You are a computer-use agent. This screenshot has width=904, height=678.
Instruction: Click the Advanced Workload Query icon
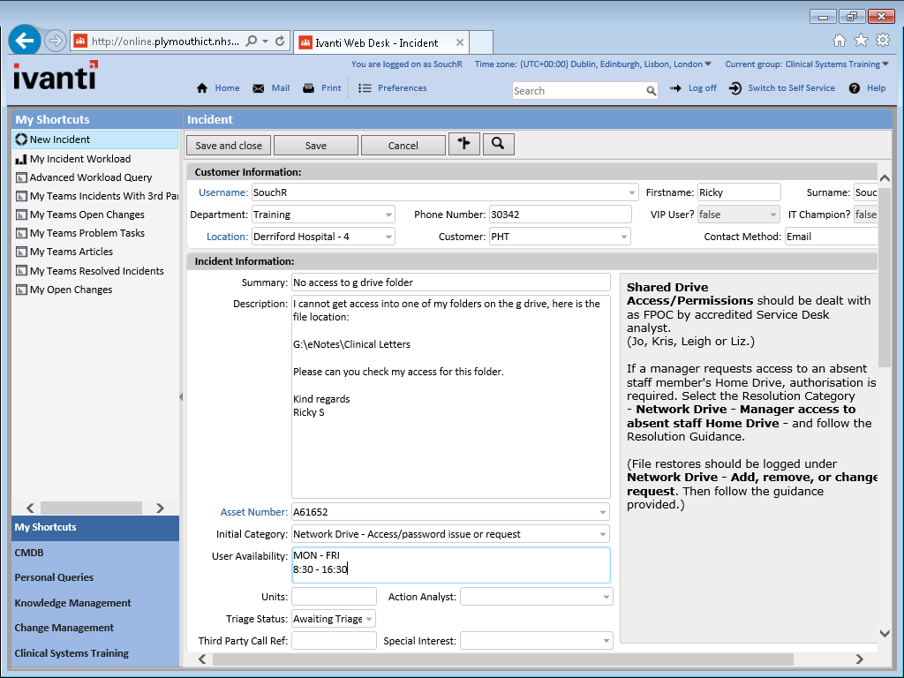tap(21, 177)
